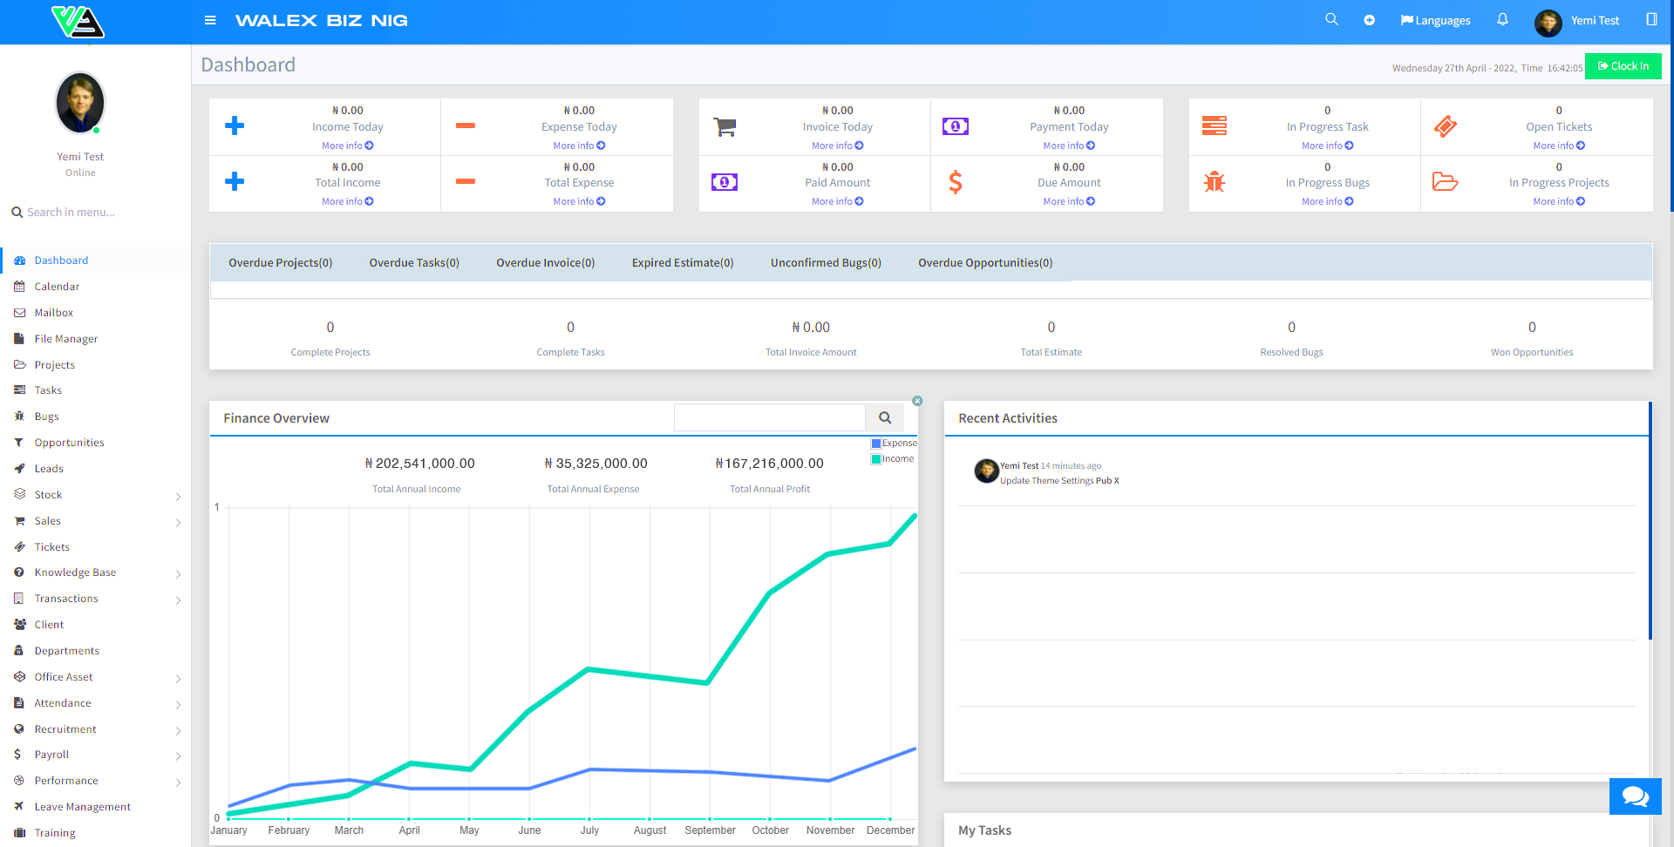Close the Finance Overview panel
The height and width of the screenshot is (847, 1674).
tap(917, 401)
